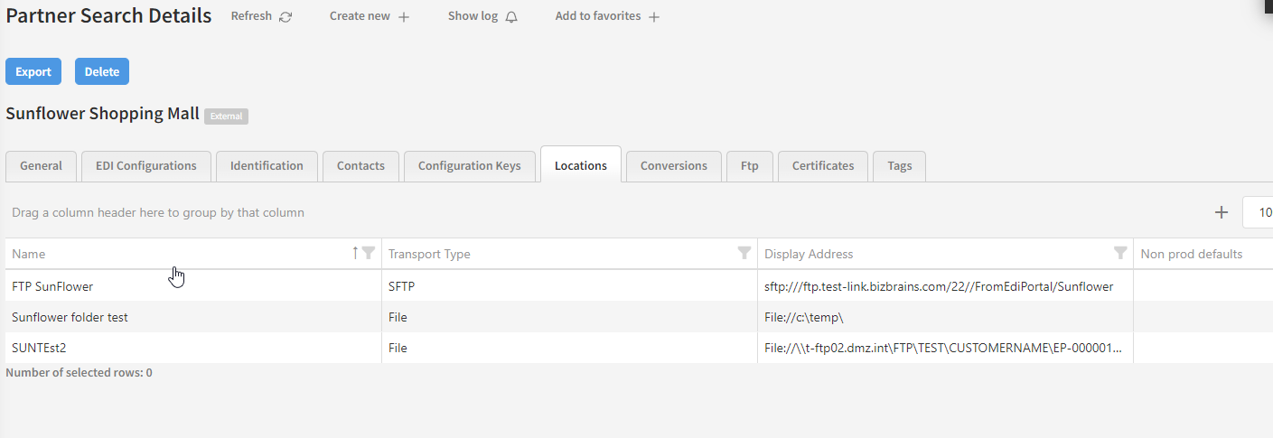Click the Delete button
This screenshot has width=1273, height=438.
click(101, 72)
